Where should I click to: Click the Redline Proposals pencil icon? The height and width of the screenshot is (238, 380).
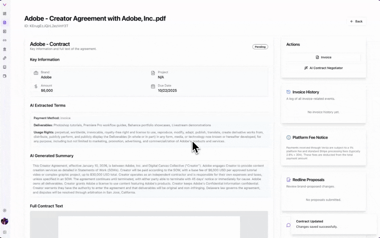click(x=289, y=179)
